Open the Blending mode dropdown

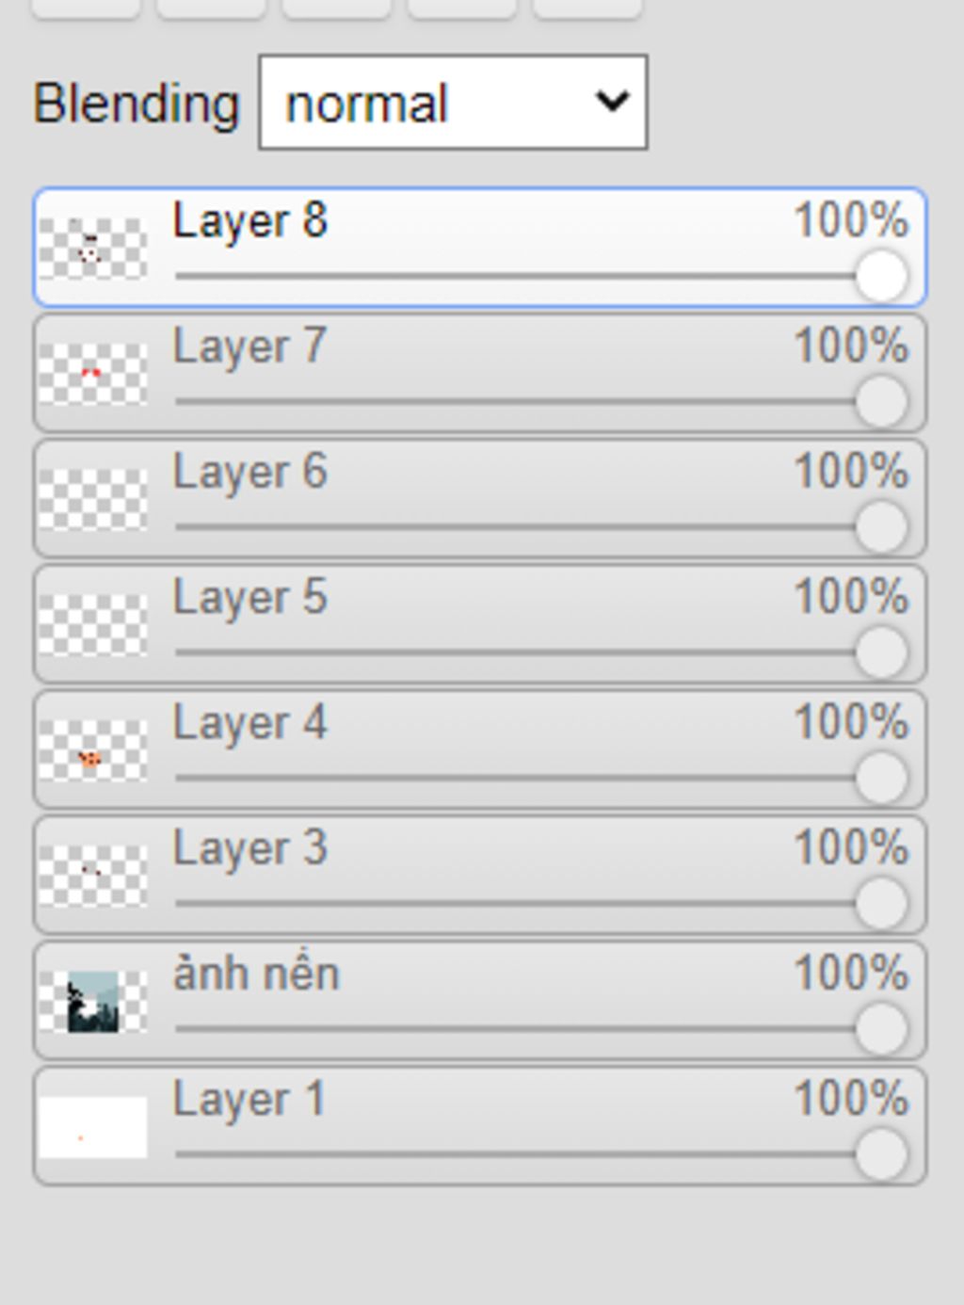pos(453,102)
